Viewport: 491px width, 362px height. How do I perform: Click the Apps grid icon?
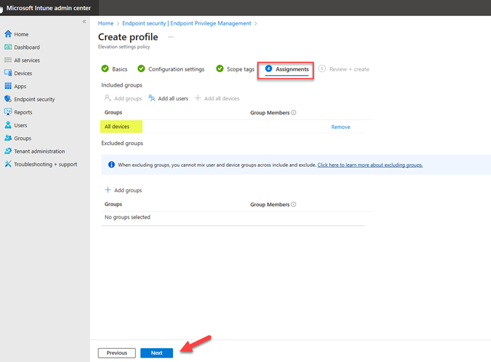[x=8, y=86]
